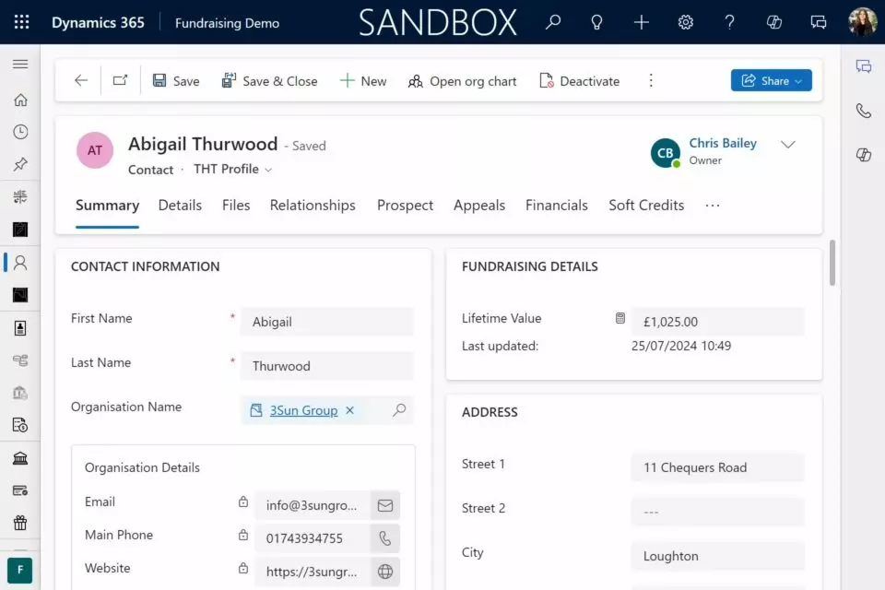Open the Soft Credits tab

[x=646, y=206]
